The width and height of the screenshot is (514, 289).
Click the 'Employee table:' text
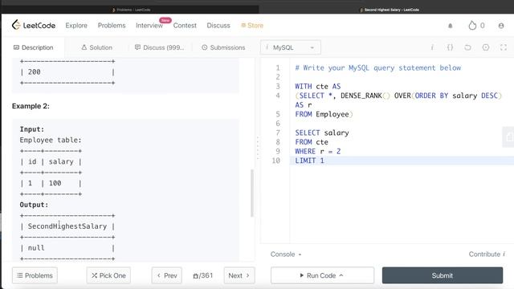pyautogui.click(x=51, y=140)
